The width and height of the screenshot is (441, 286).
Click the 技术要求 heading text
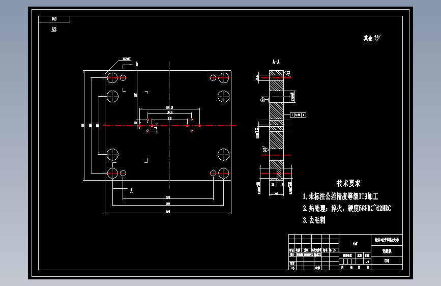click(348, 183)
